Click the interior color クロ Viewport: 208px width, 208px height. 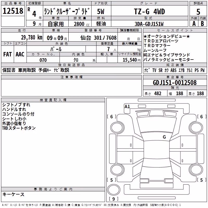[x=76, y=60]
